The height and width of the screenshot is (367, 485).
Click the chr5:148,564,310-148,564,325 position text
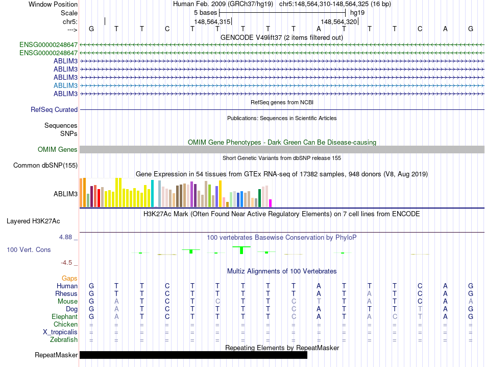pos(335,4)
